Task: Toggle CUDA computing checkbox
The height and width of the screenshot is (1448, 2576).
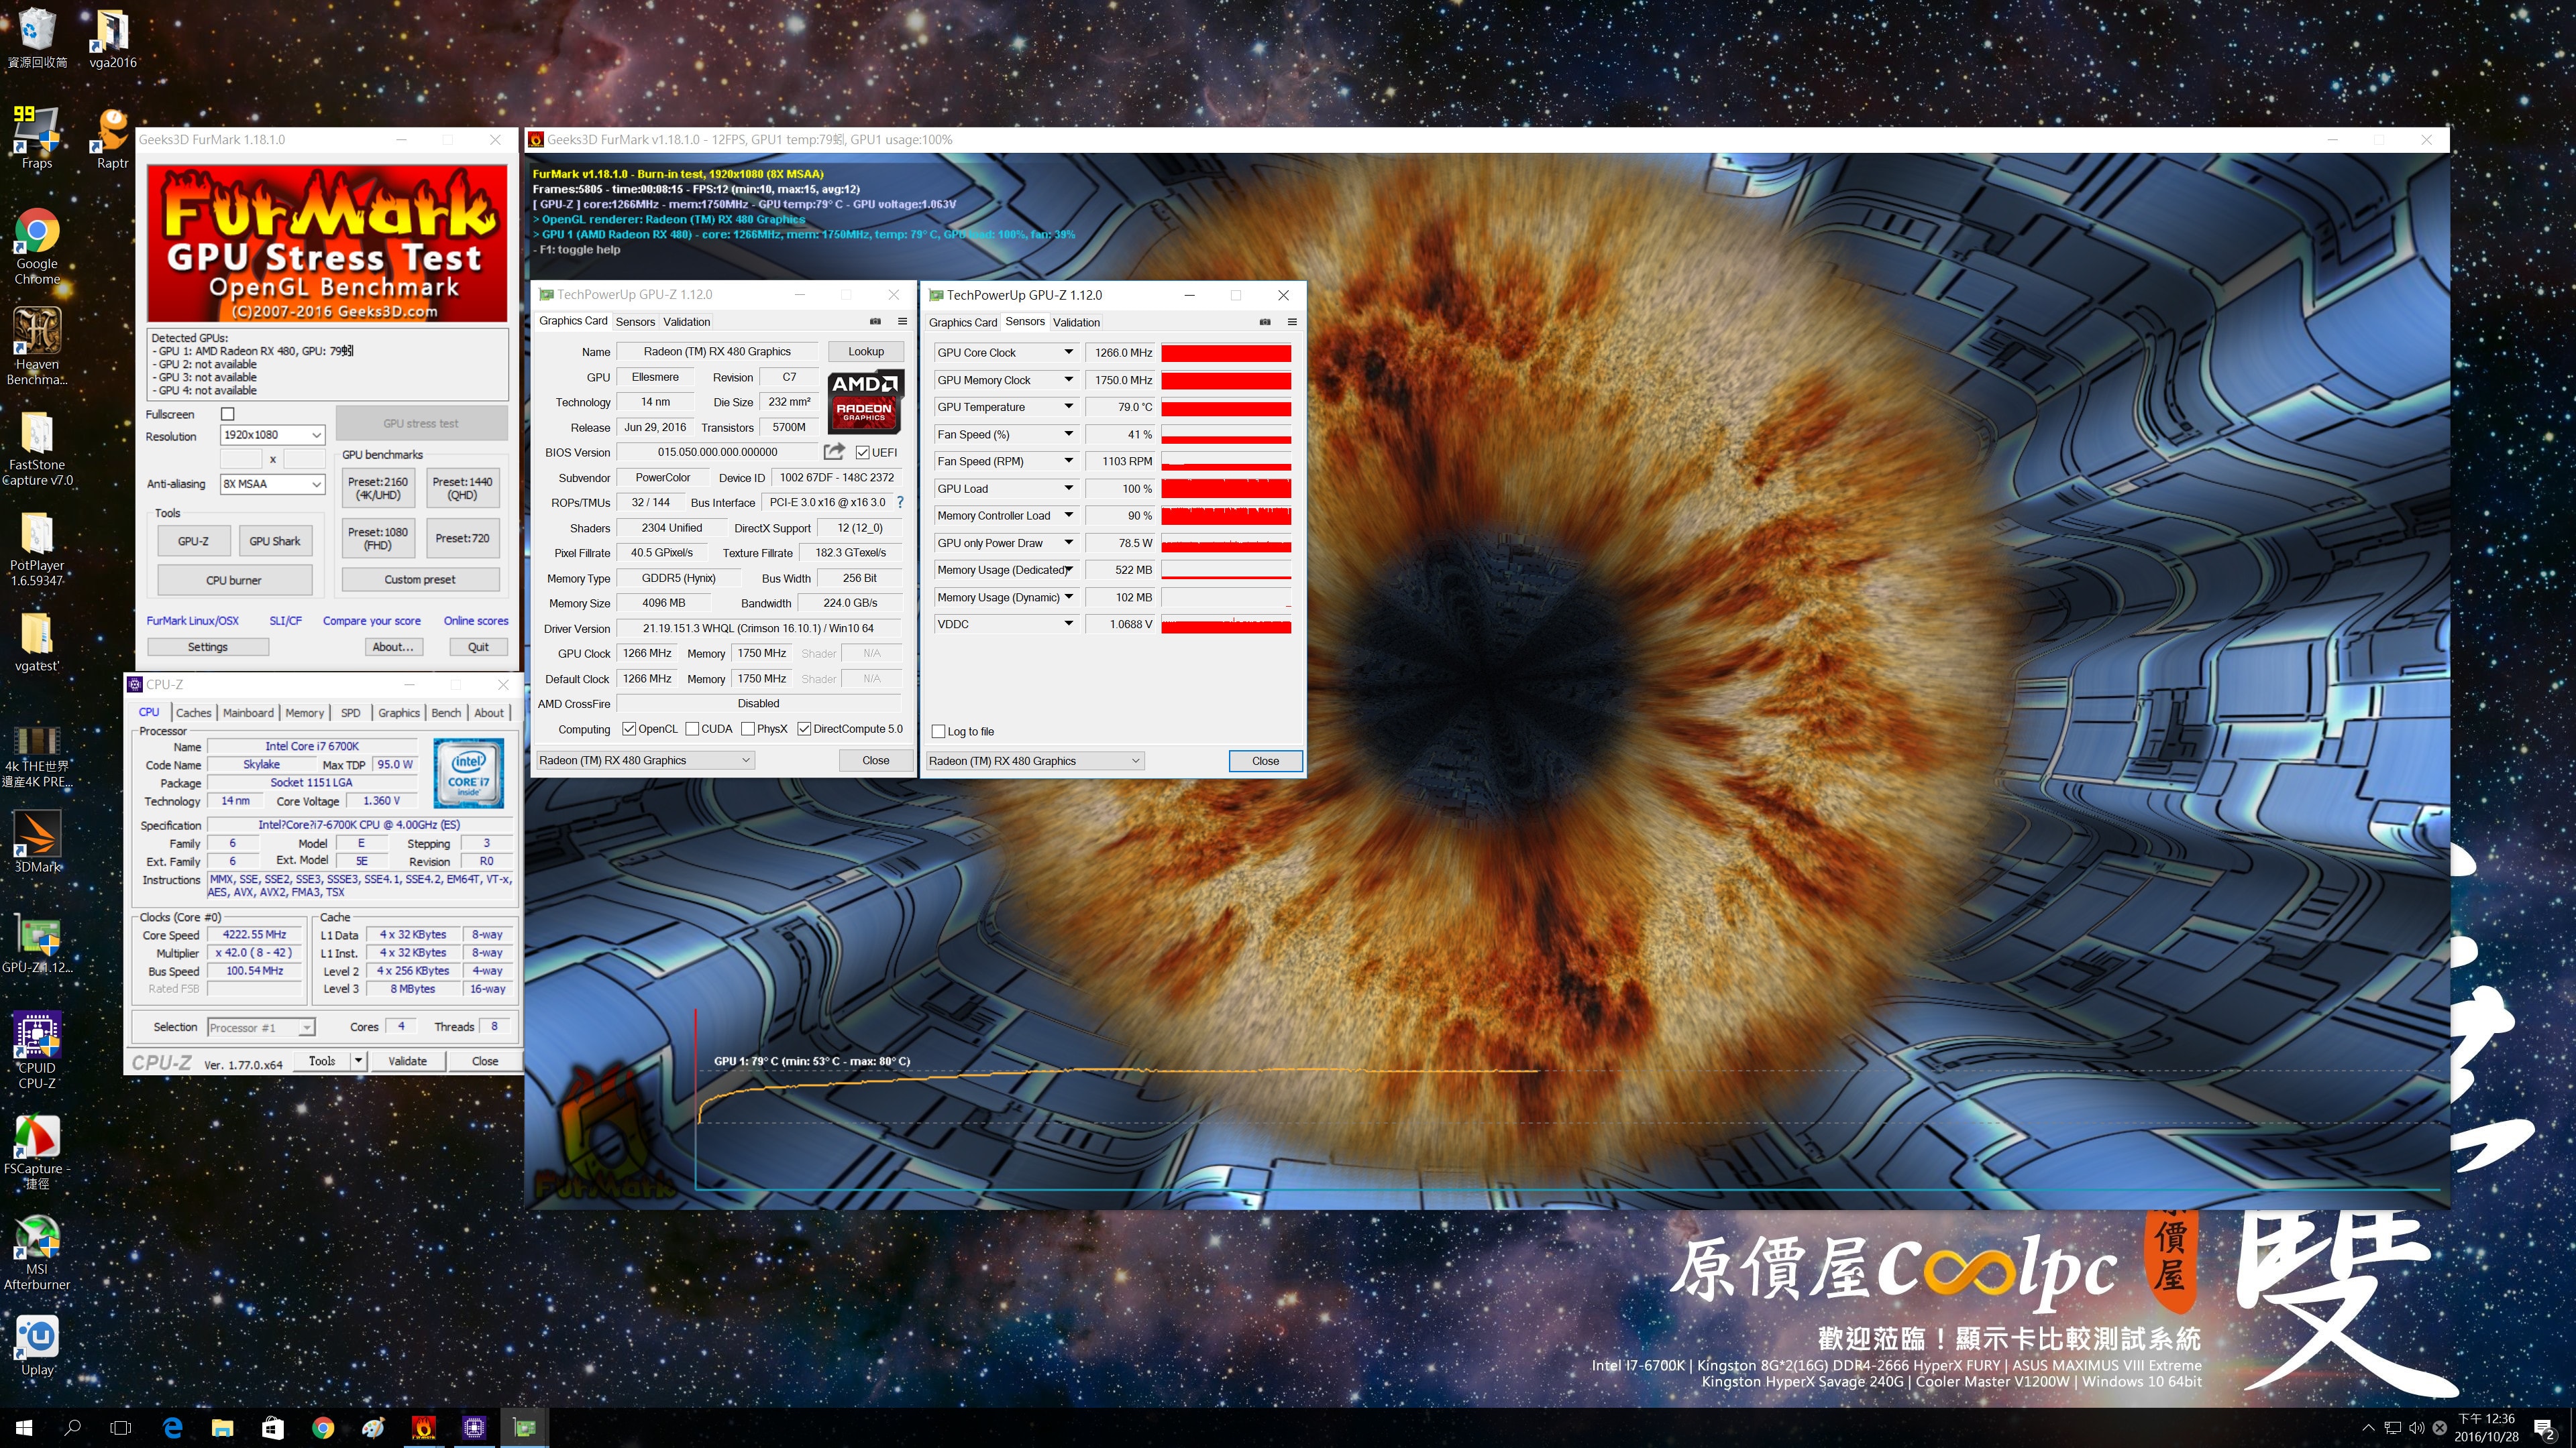Action: pyautogui.click(x=692, y=729)
